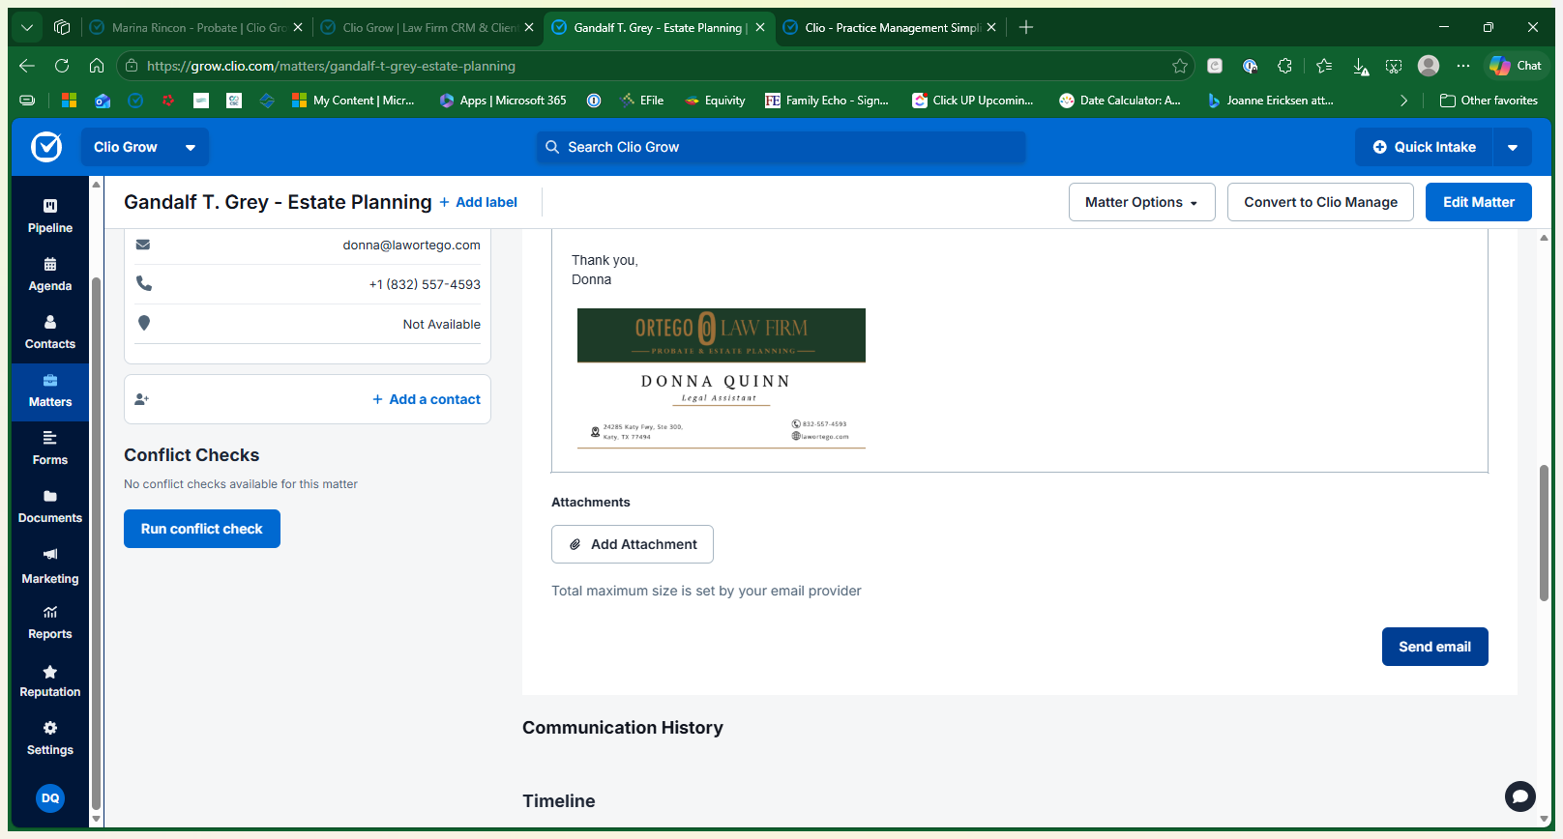Open the browser favorites list icon

coord(1324,66)
